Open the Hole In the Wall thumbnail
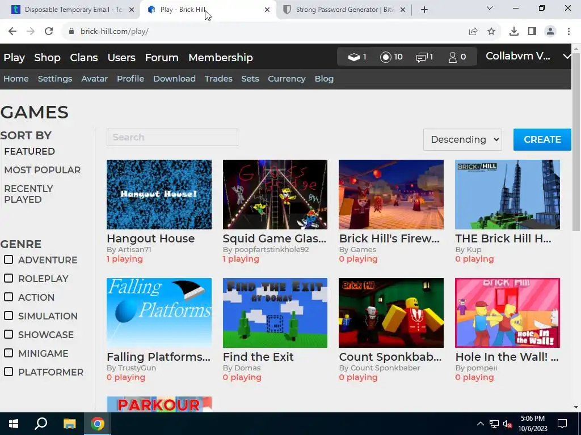The height and width of the screenshot is (435, 581). click(507, 313)
